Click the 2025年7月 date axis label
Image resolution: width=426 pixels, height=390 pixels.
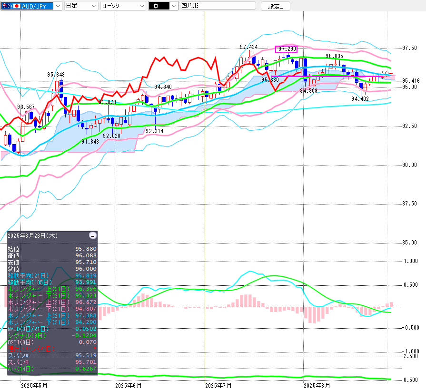(x=218, y=386)
